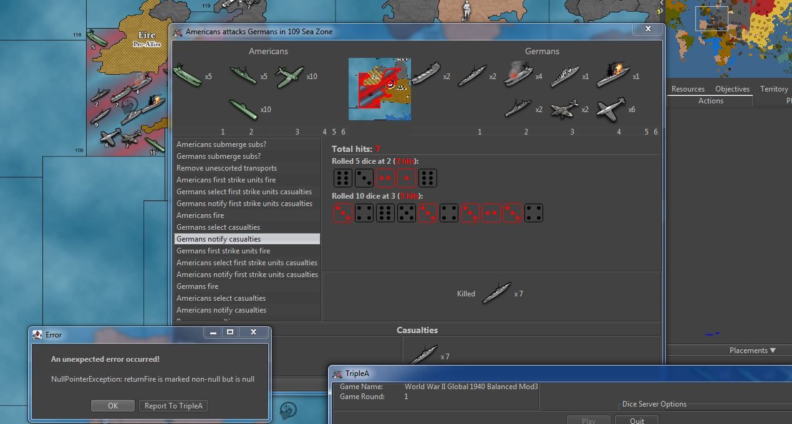Click the German burning battleship x1 icon
This screenshot has height=424, width=792.
click(x=613, y=76)
